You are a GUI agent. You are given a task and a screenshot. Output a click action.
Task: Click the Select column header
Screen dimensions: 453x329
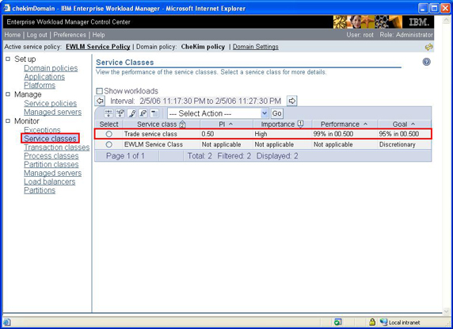[109, 124]
